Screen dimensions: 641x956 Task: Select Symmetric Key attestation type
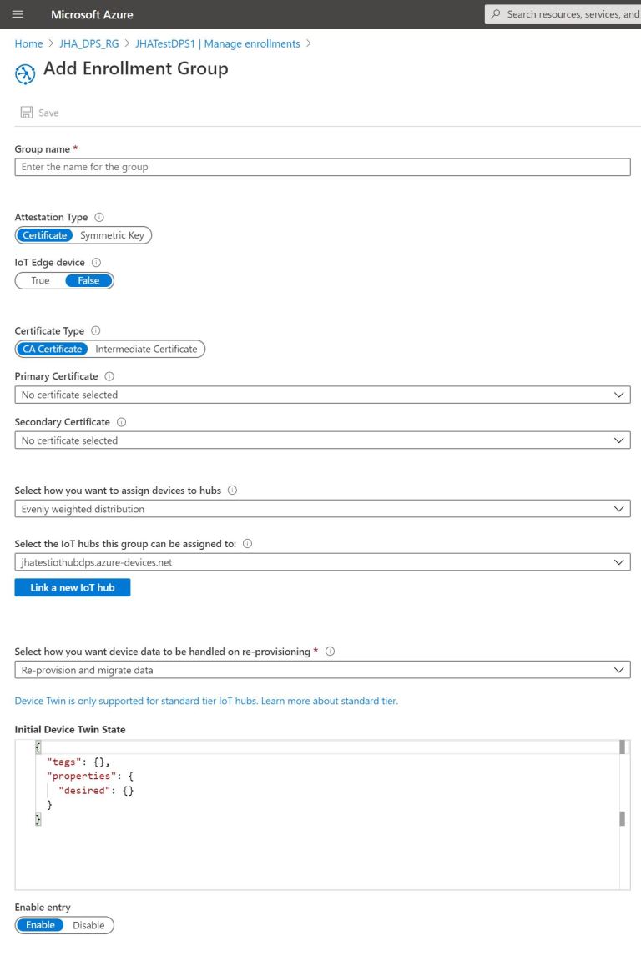113,234
